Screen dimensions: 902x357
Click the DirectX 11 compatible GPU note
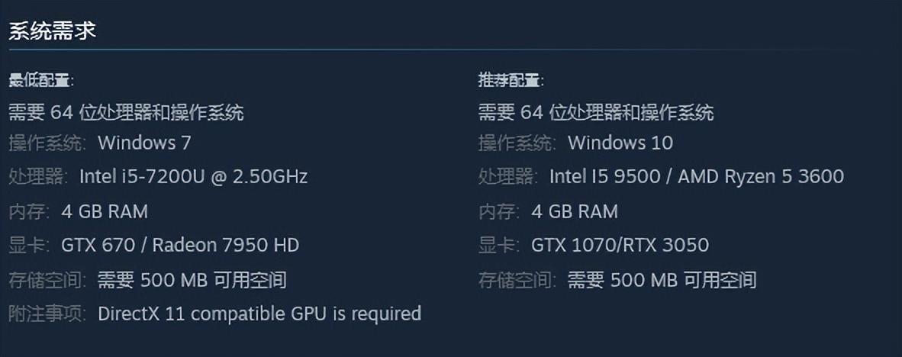click(259, 314)
